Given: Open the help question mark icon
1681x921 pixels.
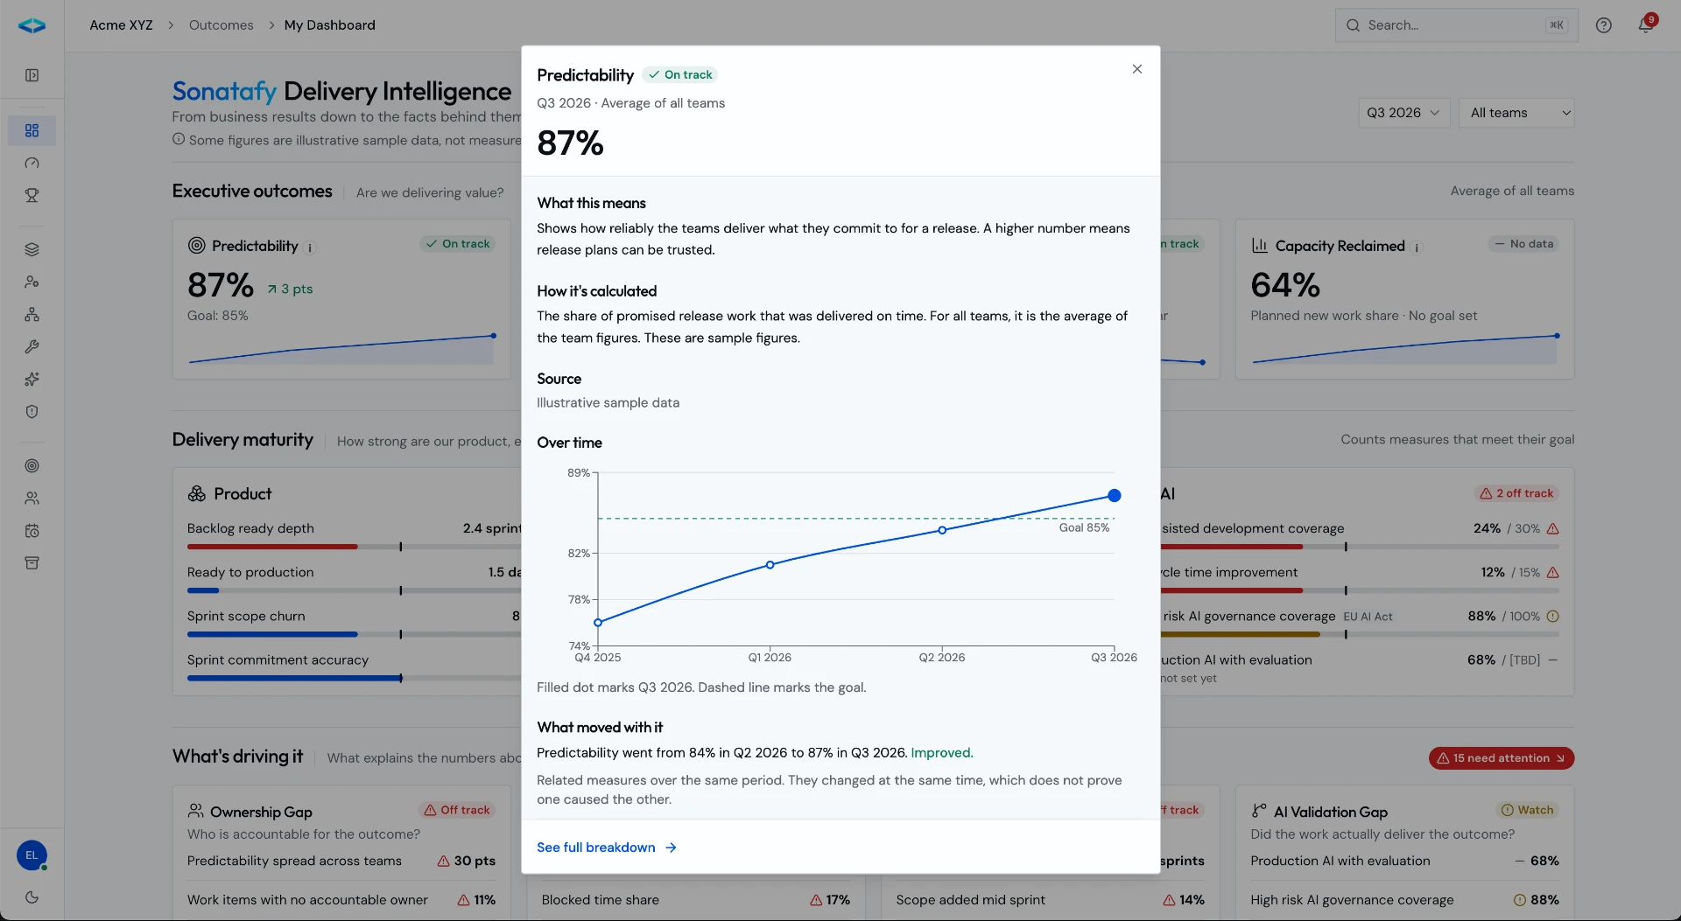Looking at the screenshot, I should [x=1603, y=25].
